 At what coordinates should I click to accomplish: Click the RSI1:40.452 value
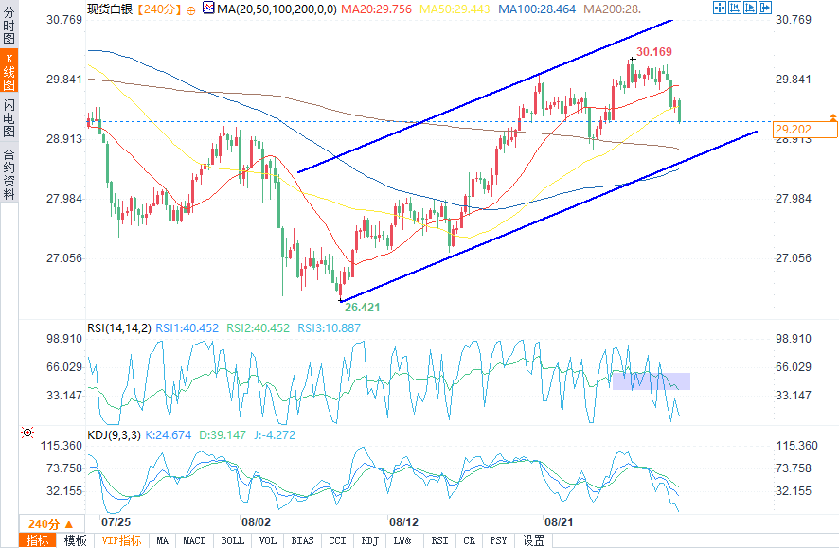pyautogui.click(x=187, y=327)
